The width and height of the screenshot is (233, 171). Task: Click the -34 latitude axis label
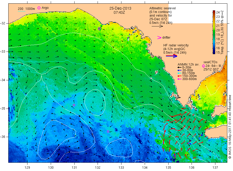pos(3,80)
